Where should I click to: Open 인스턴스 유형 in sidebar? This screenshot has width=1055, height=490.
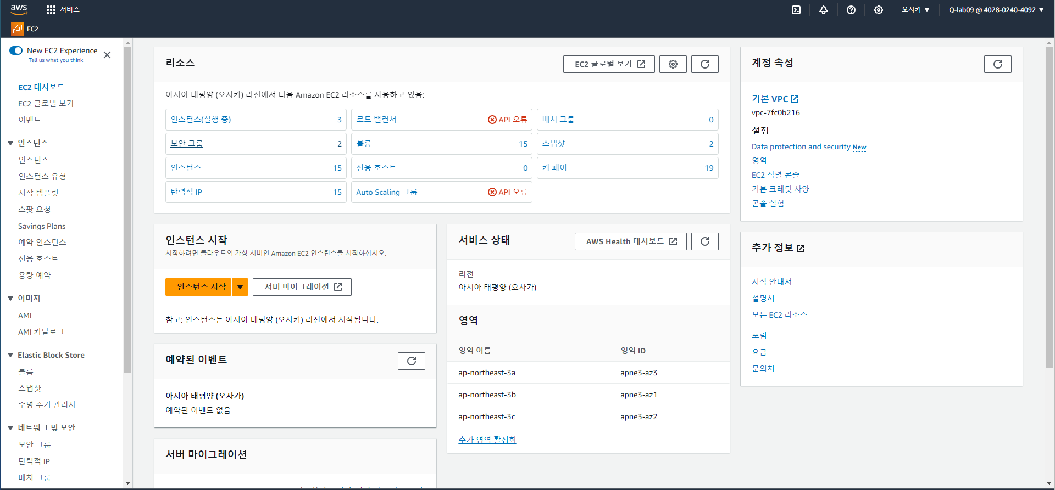click(42, 177)
